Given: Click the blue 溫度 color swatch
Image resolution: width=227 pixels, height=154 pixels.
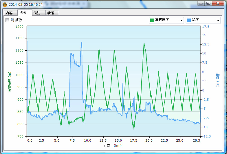Looking at the screenshot, I should [x=188, y=20].
